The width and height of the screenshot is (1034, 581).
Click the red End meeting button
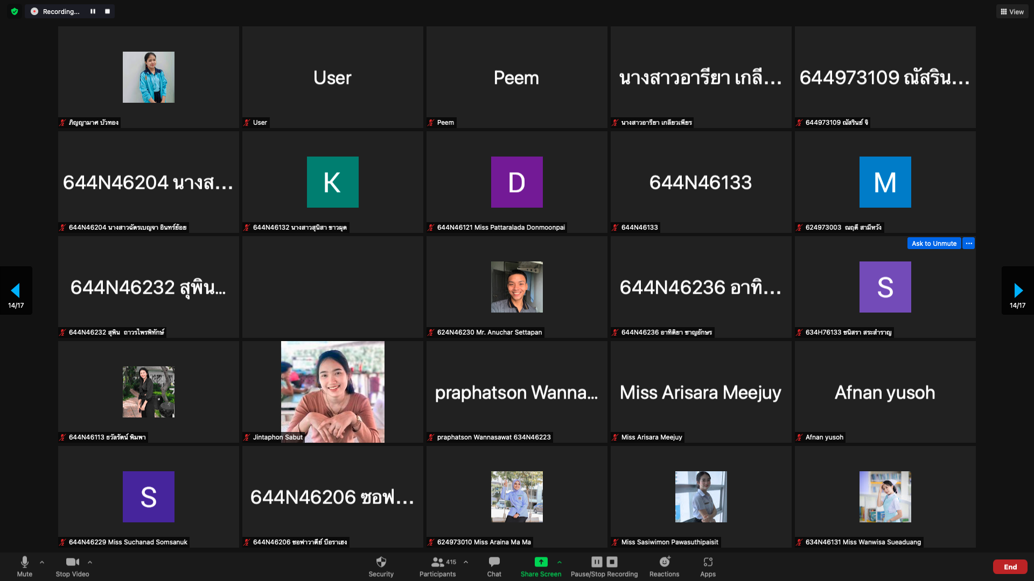[1010, 566]
